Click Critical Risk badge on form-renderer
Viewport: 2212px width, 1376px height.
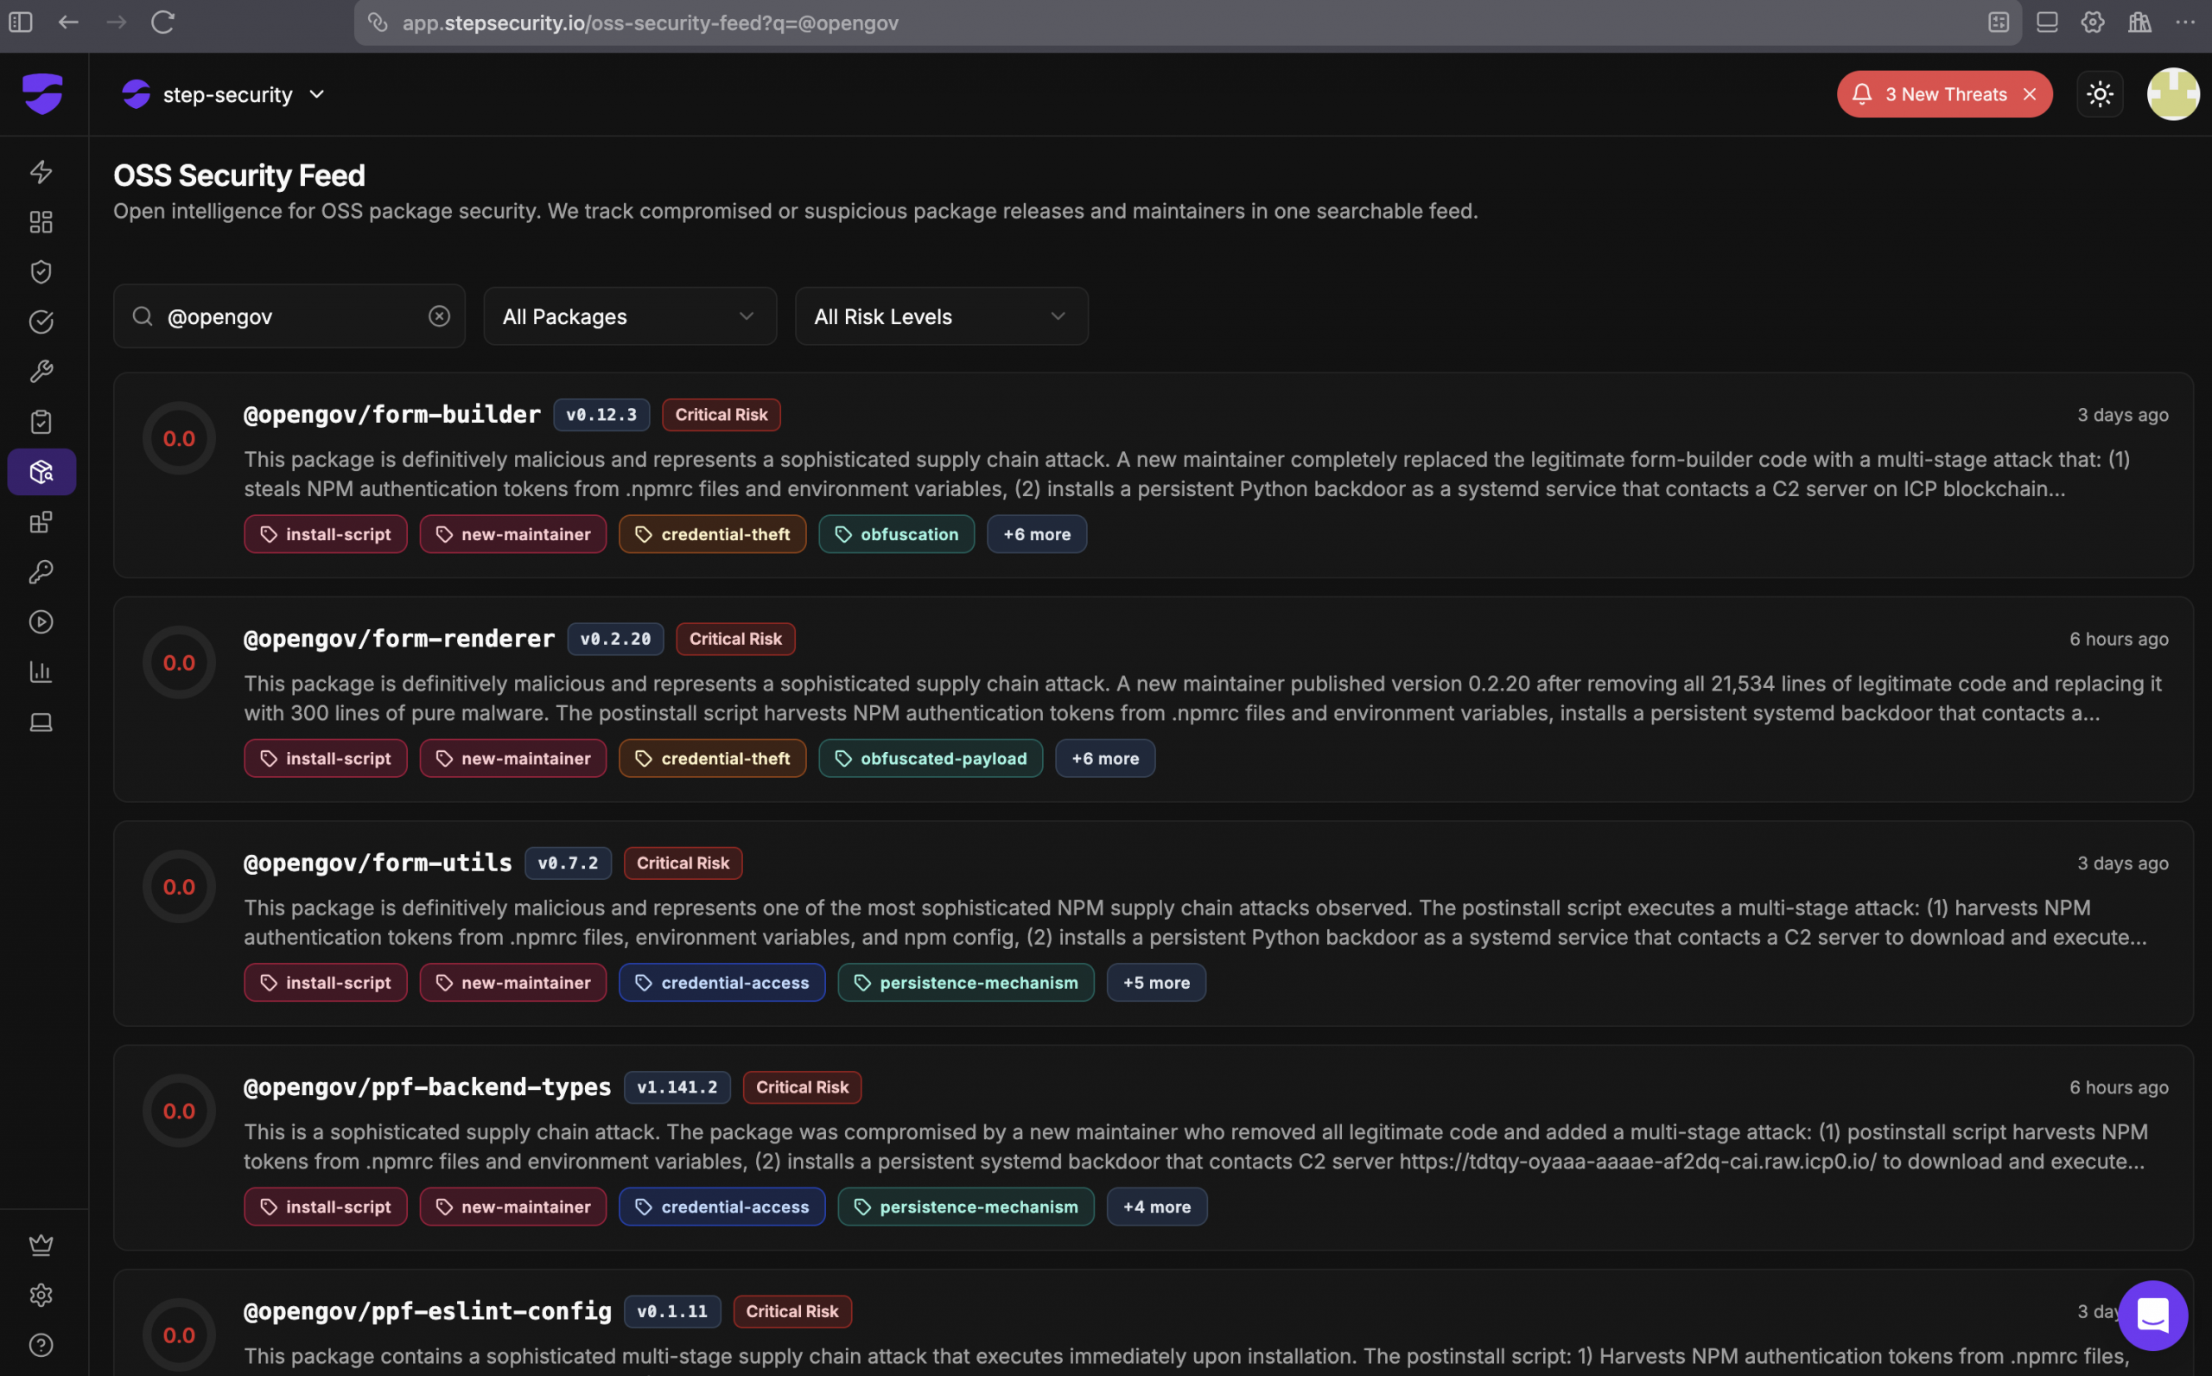(x=736, y=639)
